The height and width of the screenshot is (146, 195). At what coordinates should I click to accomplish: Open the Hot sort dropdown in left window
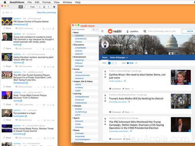pyautogui.click(x=7, y=13)
